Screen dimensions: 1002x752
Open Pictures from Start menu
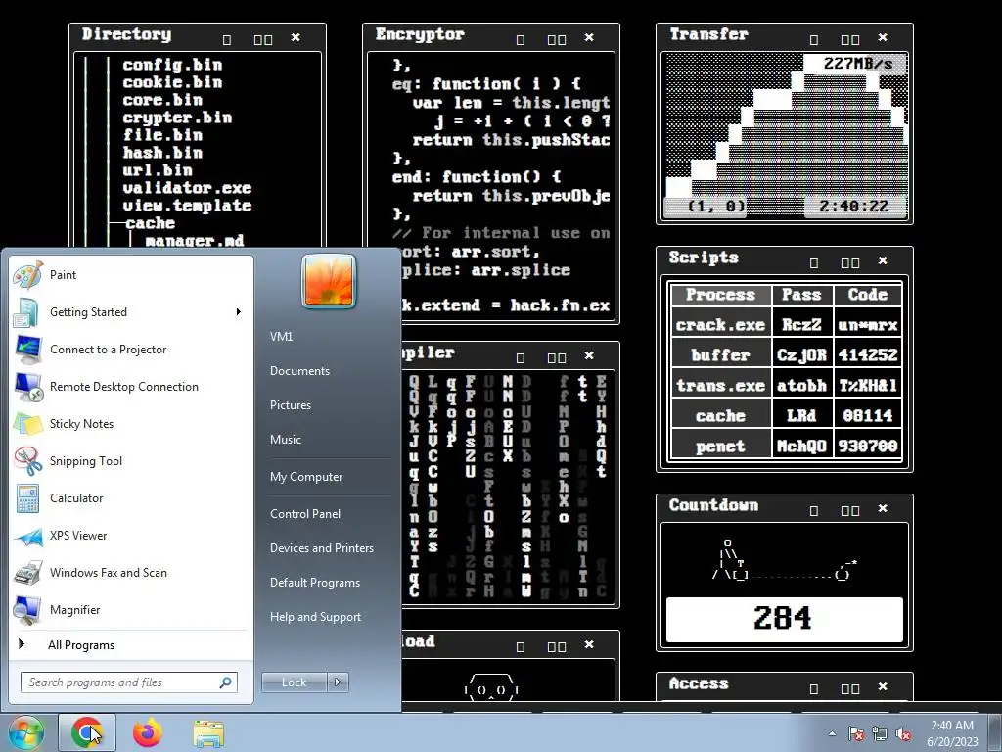(290, 405)
